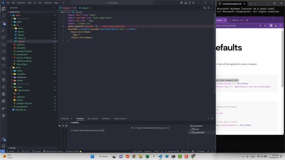Switch to the SQL Console panel tab
The height and width of the screenshot is (160, 285).
pyautogui.click(x=93, y=119)
